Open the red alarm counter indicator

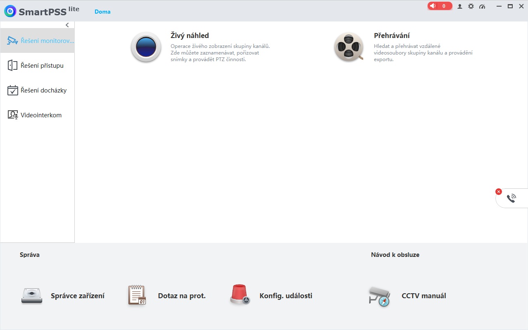(440, 6)
